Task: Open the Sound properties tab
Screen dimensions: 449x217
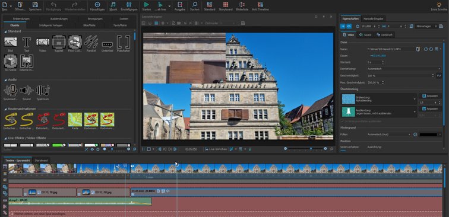Action: (x=365, y=35)
